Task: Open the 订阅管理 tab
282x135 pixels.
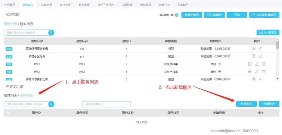Action: coord(127,5)
